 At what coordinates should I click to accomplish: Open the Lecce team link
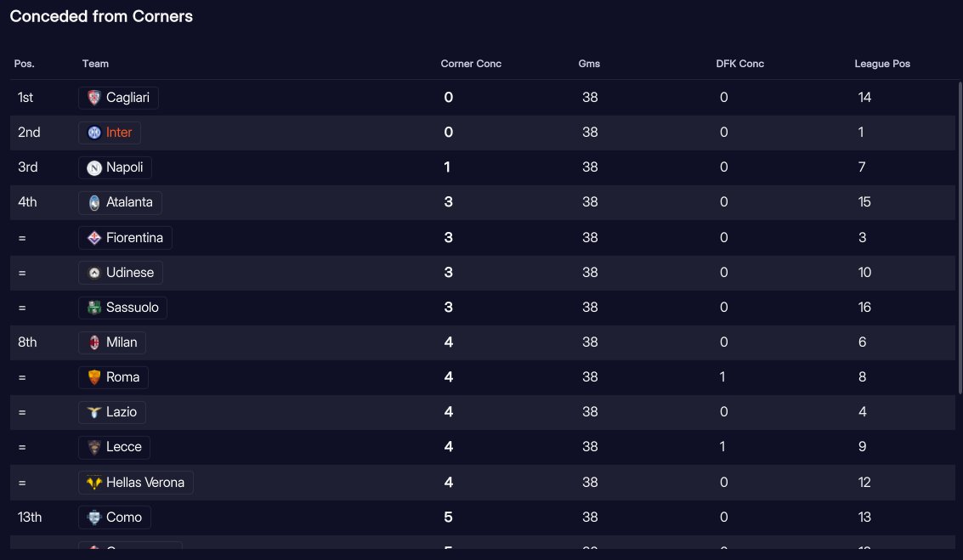click(x=123, y=447)
